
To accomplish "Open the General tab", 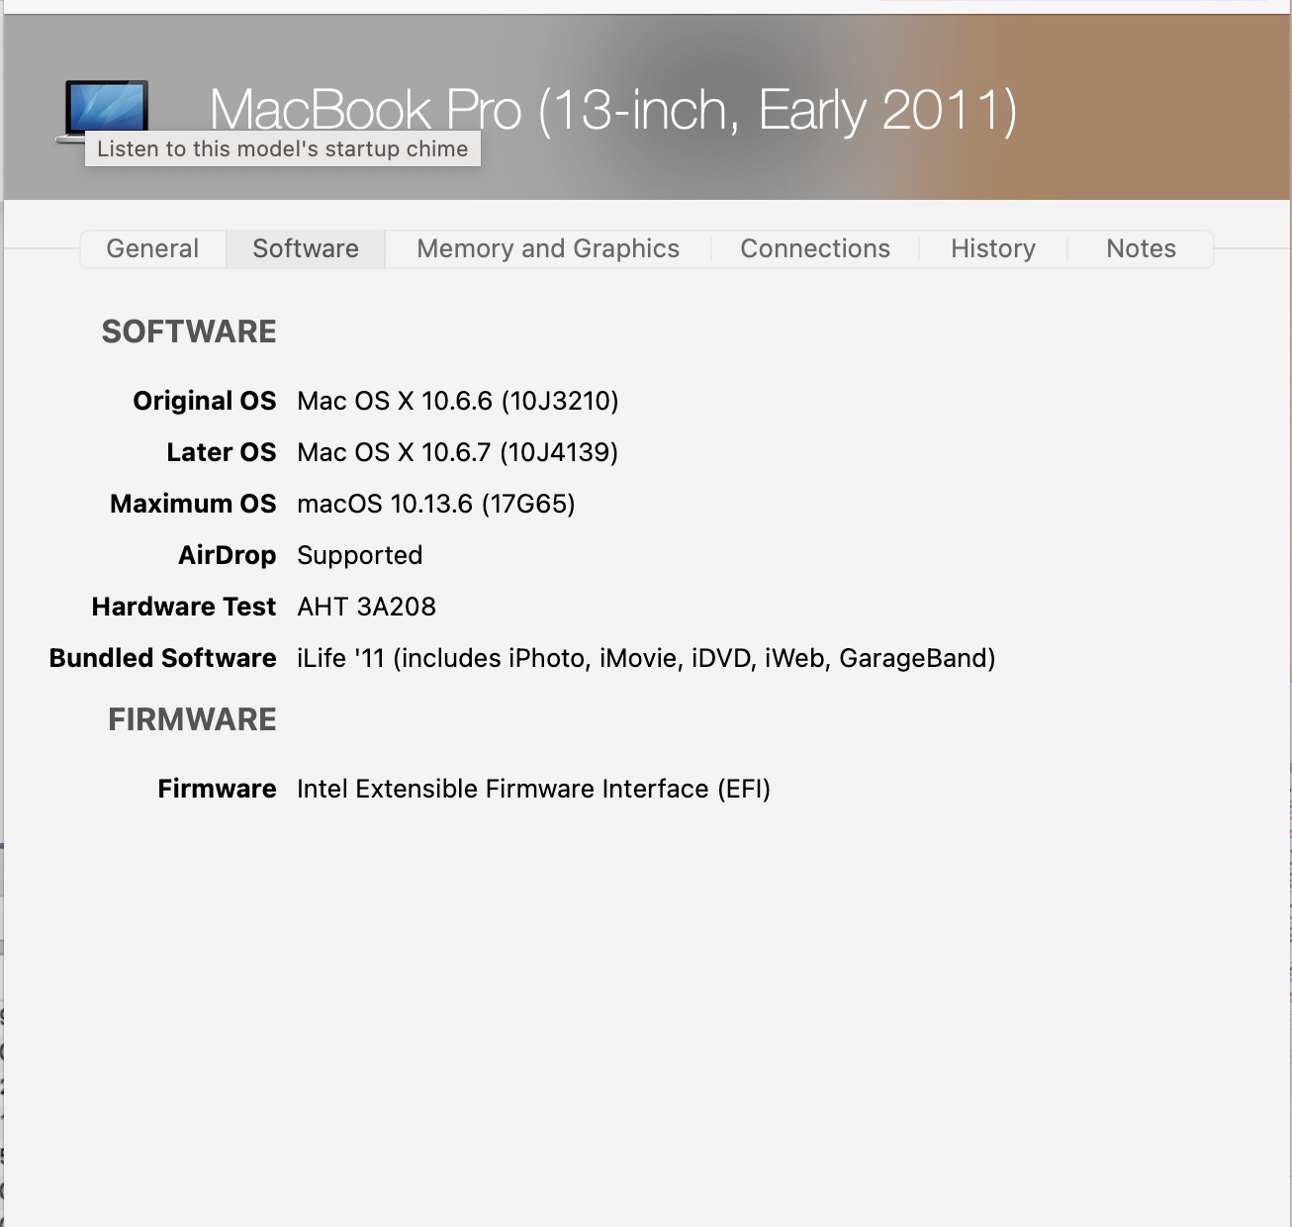I will 152,248.
